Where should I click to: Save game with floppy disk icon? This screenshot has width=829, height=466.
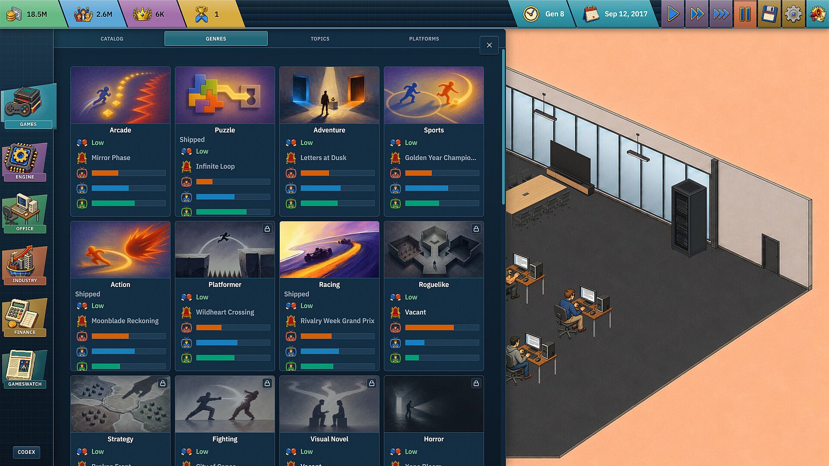(x=769, y=14)
